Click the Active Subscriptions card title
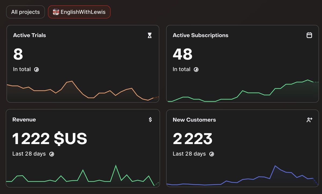Viewport: 322px width, 194px height. tap(200, 35)
